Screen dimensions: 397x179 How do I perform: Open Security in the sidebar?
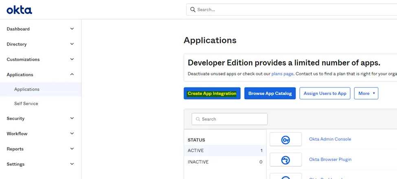16,118
